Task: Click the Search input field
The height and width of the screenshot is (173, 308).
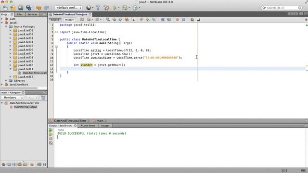Action: coord(282,8)
